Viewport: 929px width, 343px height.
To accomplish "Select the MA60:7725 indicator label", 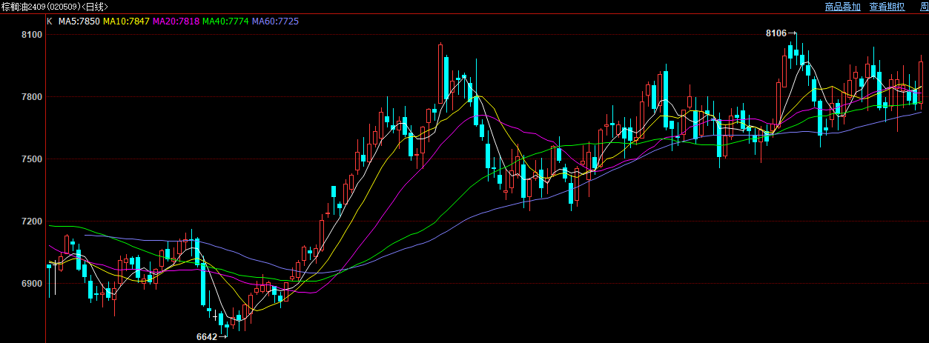I will click(x=276, y=21).
